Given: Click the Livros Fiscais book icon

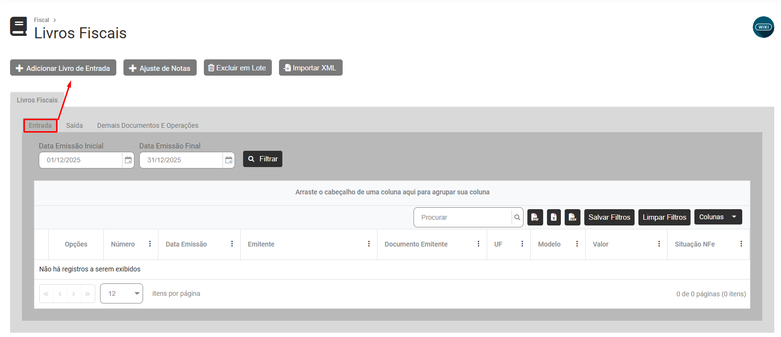Looking at the screenshot, I should [19, 26].
